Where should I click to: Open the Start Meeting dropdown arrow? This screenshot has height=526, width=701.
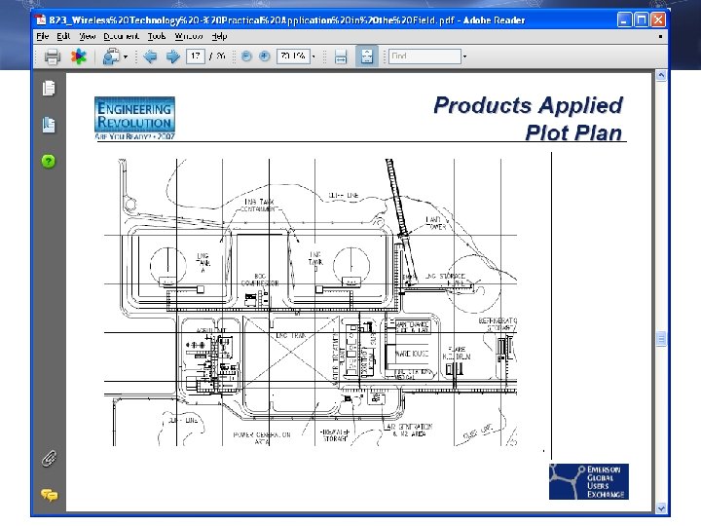[126, 56]
